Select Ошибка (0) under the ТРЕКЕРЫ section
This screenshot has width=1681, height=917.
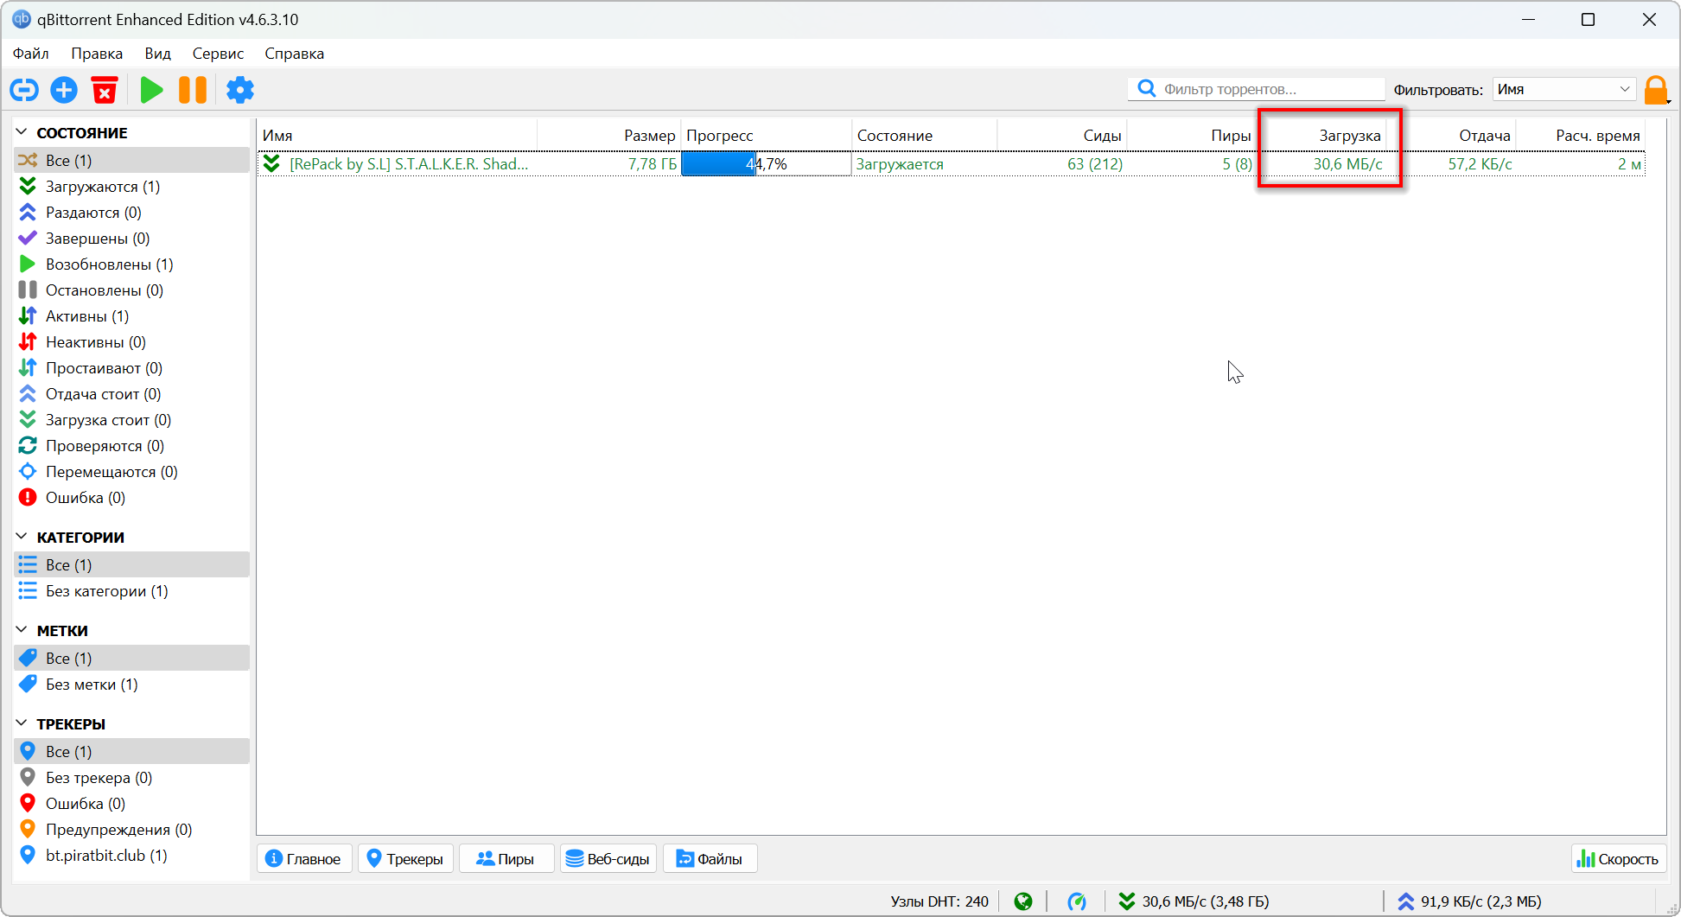pos(132,804)
